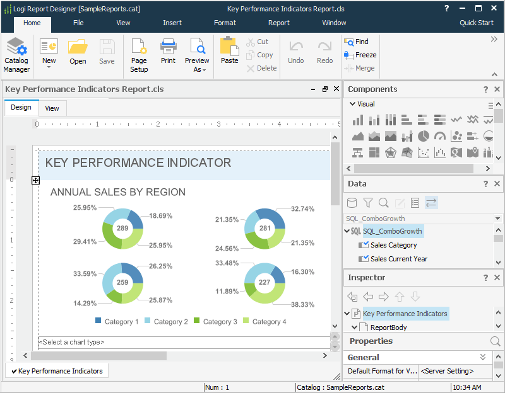Click the horizontal scrollbar in Components panel
The height and width of the screenshot is (393, 505).
click(413, 169)
